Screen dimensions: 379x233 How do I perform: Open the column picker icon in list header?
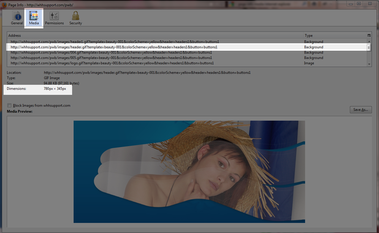pos(369,35)
